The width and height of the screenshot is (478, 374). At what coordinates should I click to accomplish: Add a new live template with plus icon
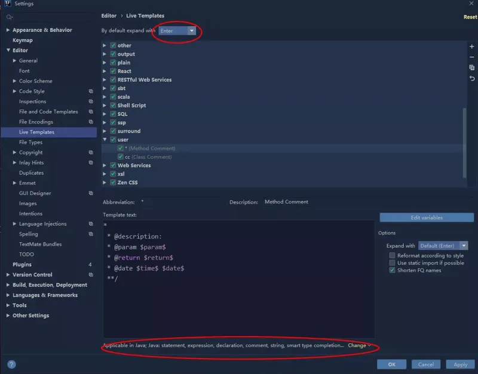[x=471, y=47]
